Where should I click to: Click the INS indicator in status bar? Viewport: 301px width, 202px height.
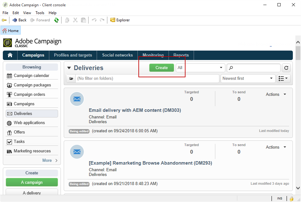[x=279, y=198]
